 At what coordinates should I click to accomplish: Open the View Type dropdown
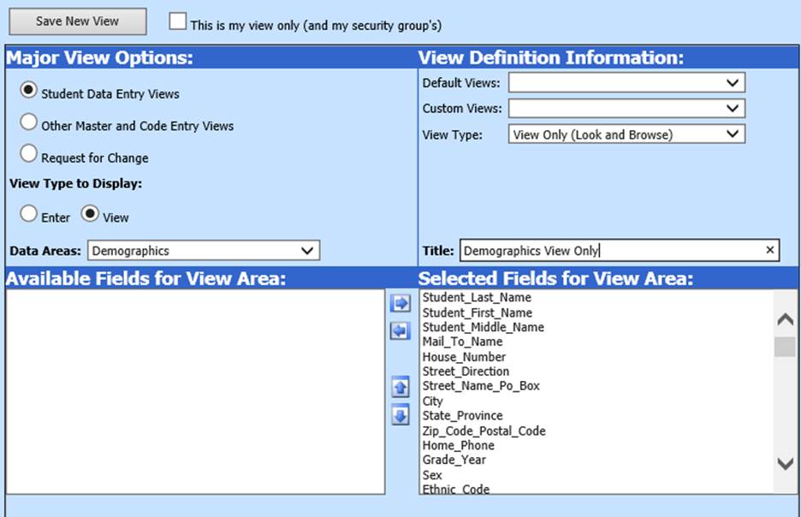(626, 134)
